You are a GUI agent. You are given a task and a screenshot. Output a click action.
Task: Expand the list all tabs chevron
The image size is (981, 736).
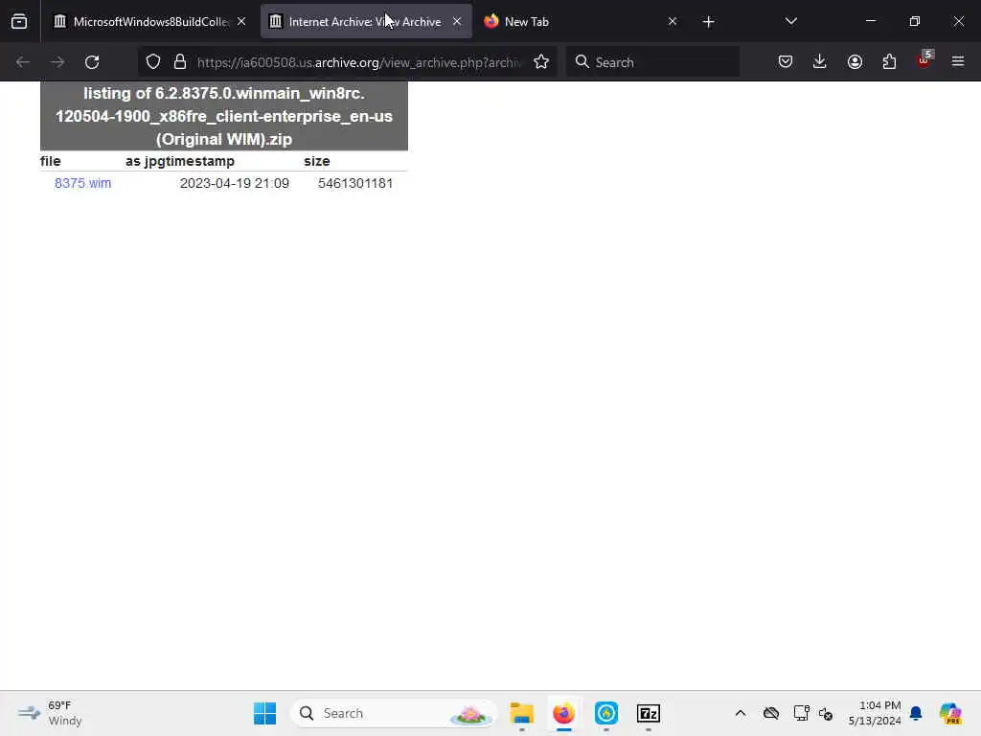tap(790, 21)
